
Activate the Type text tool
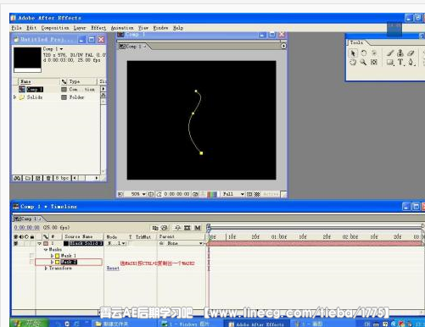tap(400, 62)
